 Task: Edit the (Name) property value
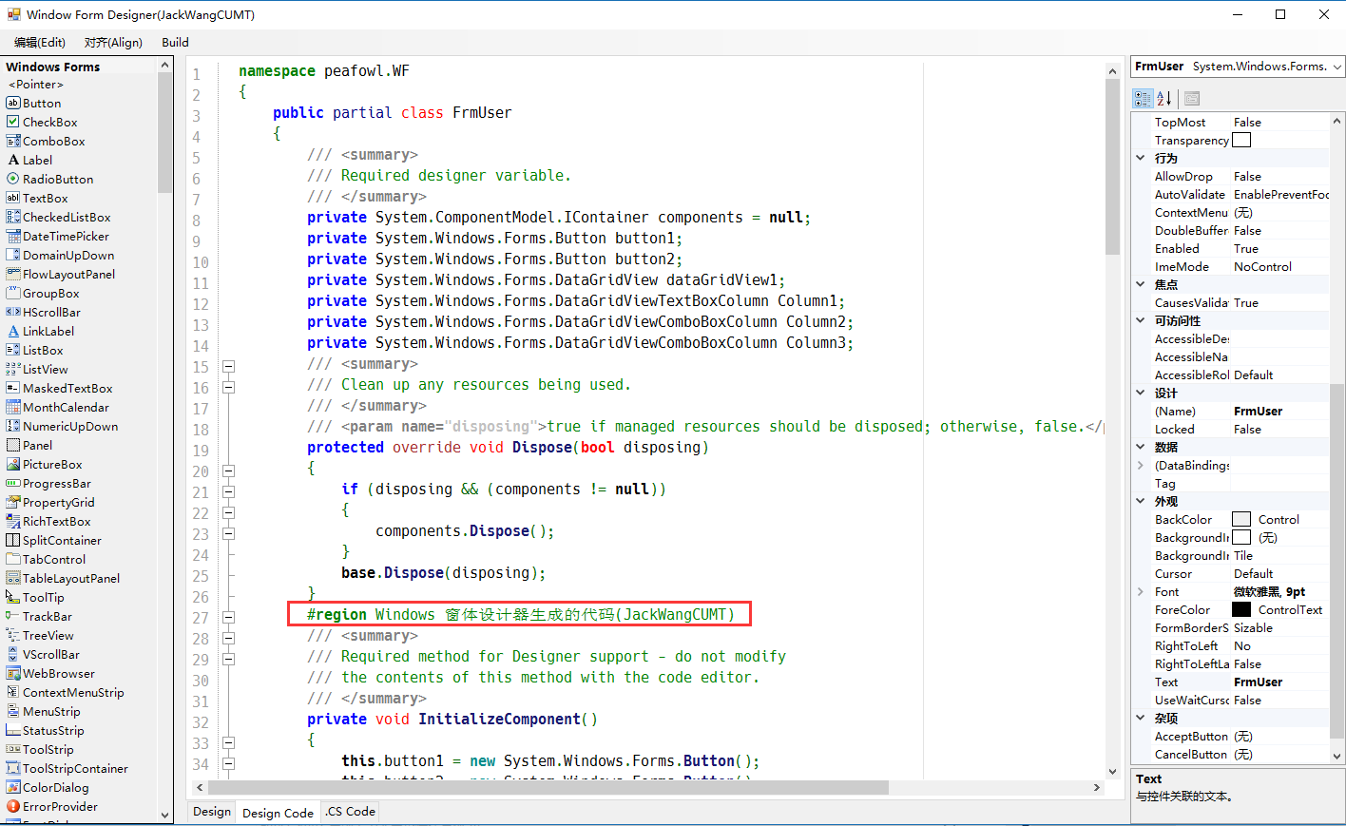(1280, 411)
